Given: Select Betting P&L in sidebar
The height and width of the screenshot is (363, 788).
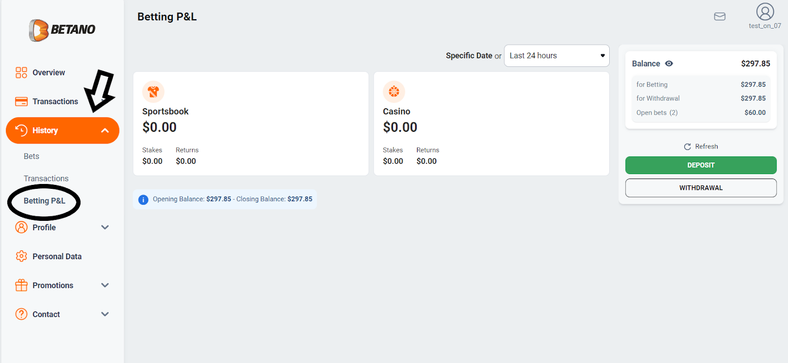Looking at the screenshot, I should click(44, 201).
